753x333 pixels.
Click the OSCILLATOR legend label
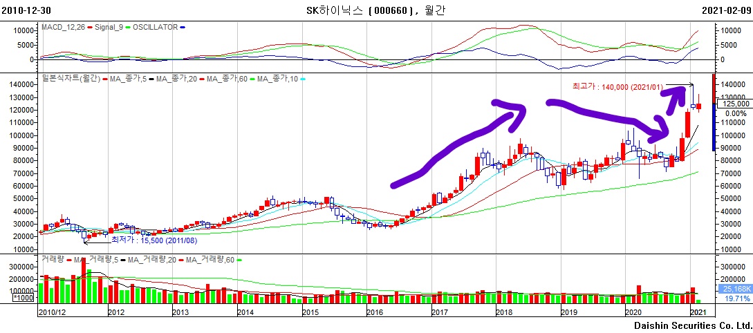(x=155, y=28)
